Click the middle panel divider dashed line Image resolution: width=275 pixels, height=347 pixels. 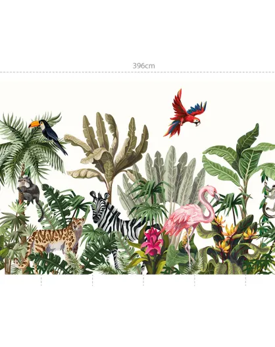click(143, 280)
